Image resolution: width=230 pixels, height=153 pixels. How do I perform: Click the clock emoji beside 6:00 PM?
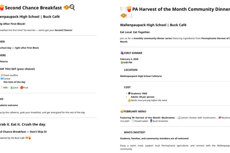point(122,62)
